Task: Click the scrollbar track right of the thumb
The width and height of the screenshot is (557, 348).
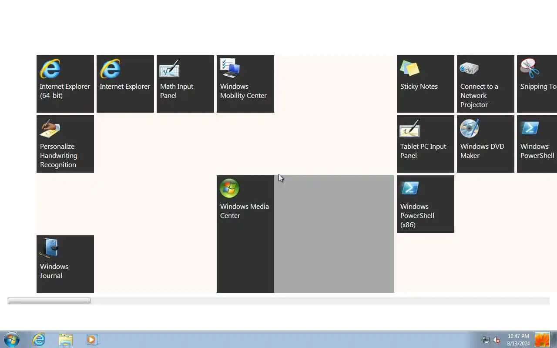Action: tap(320, 301)
